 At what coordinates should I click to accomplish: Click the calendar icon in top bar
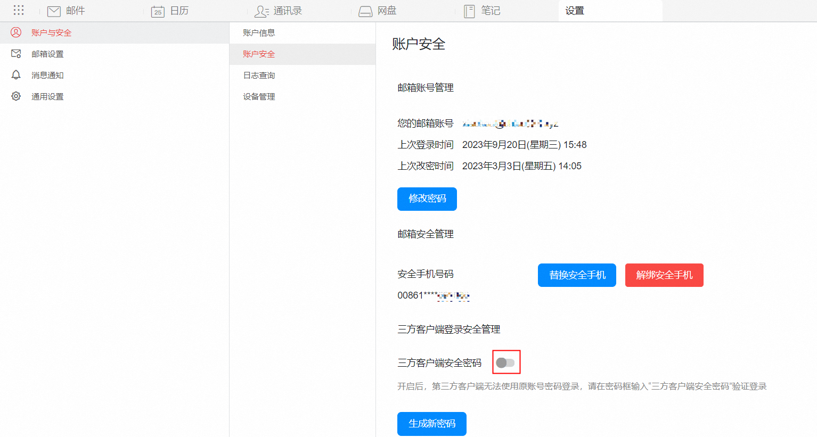tap(158, 11)
